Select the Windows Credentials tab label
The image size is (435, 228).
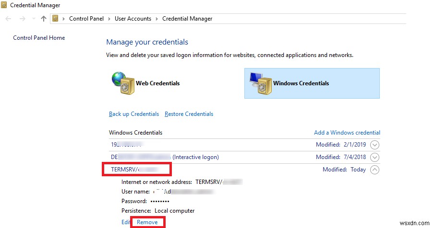(x=301, y=83)
